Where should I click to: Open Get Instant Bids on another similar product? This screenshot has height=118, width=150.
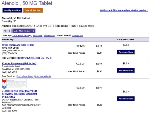click(124, 10)
